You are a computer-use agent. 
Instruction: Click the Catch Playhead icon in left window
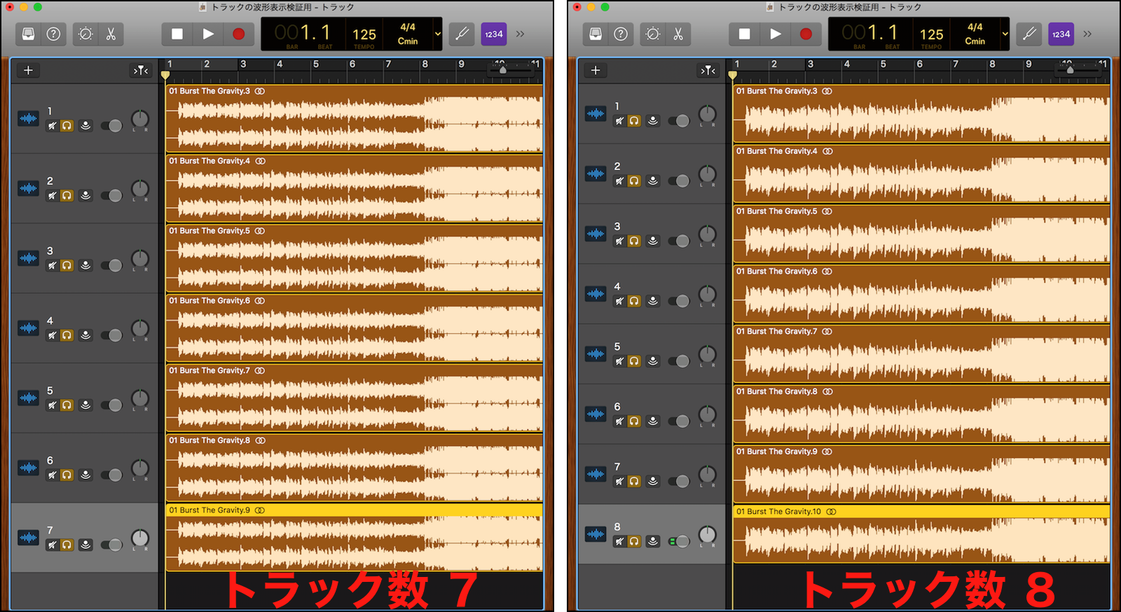pos(141,70)
